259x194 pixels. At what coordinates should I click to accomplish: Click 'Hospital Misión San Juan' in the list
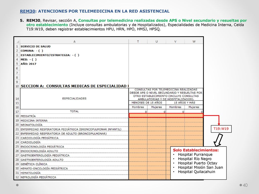point(200,167)
